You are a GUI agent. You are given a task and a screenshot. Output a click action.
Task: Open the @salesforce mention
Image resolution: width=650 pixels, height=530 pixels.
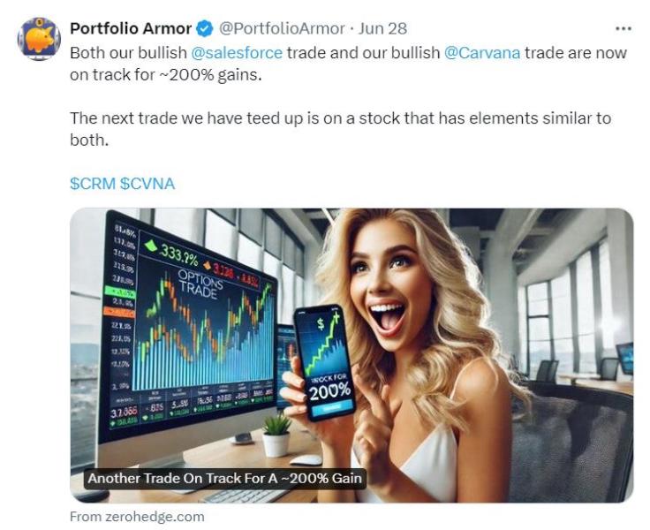coord(237,53)
